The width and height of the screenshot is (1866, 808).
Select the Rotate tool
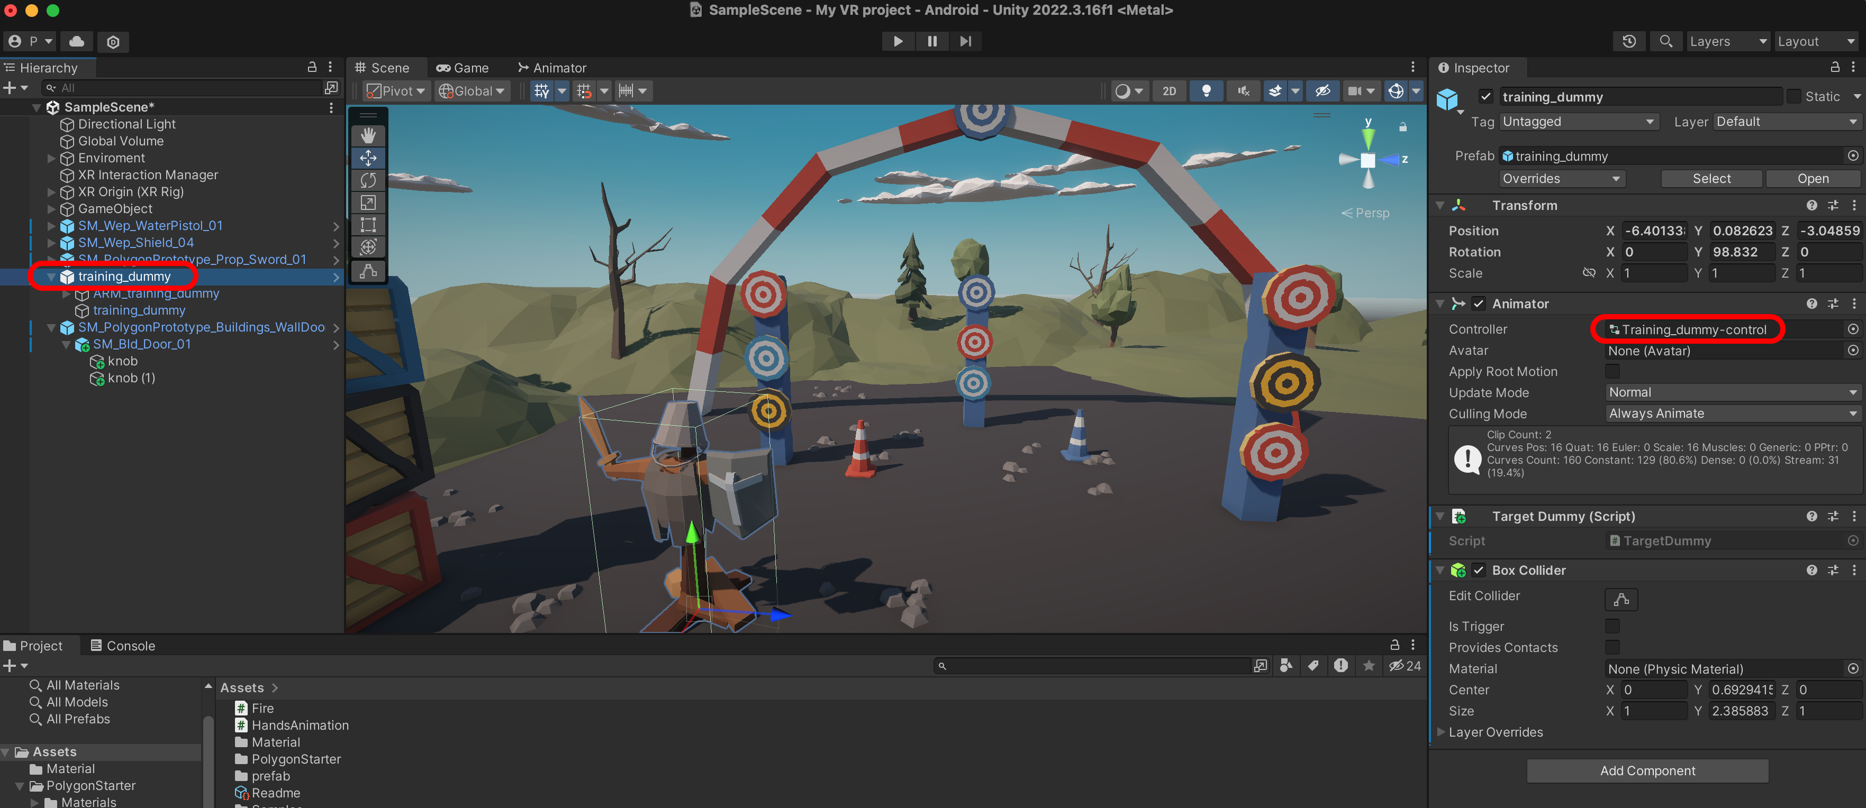point(368,180)
